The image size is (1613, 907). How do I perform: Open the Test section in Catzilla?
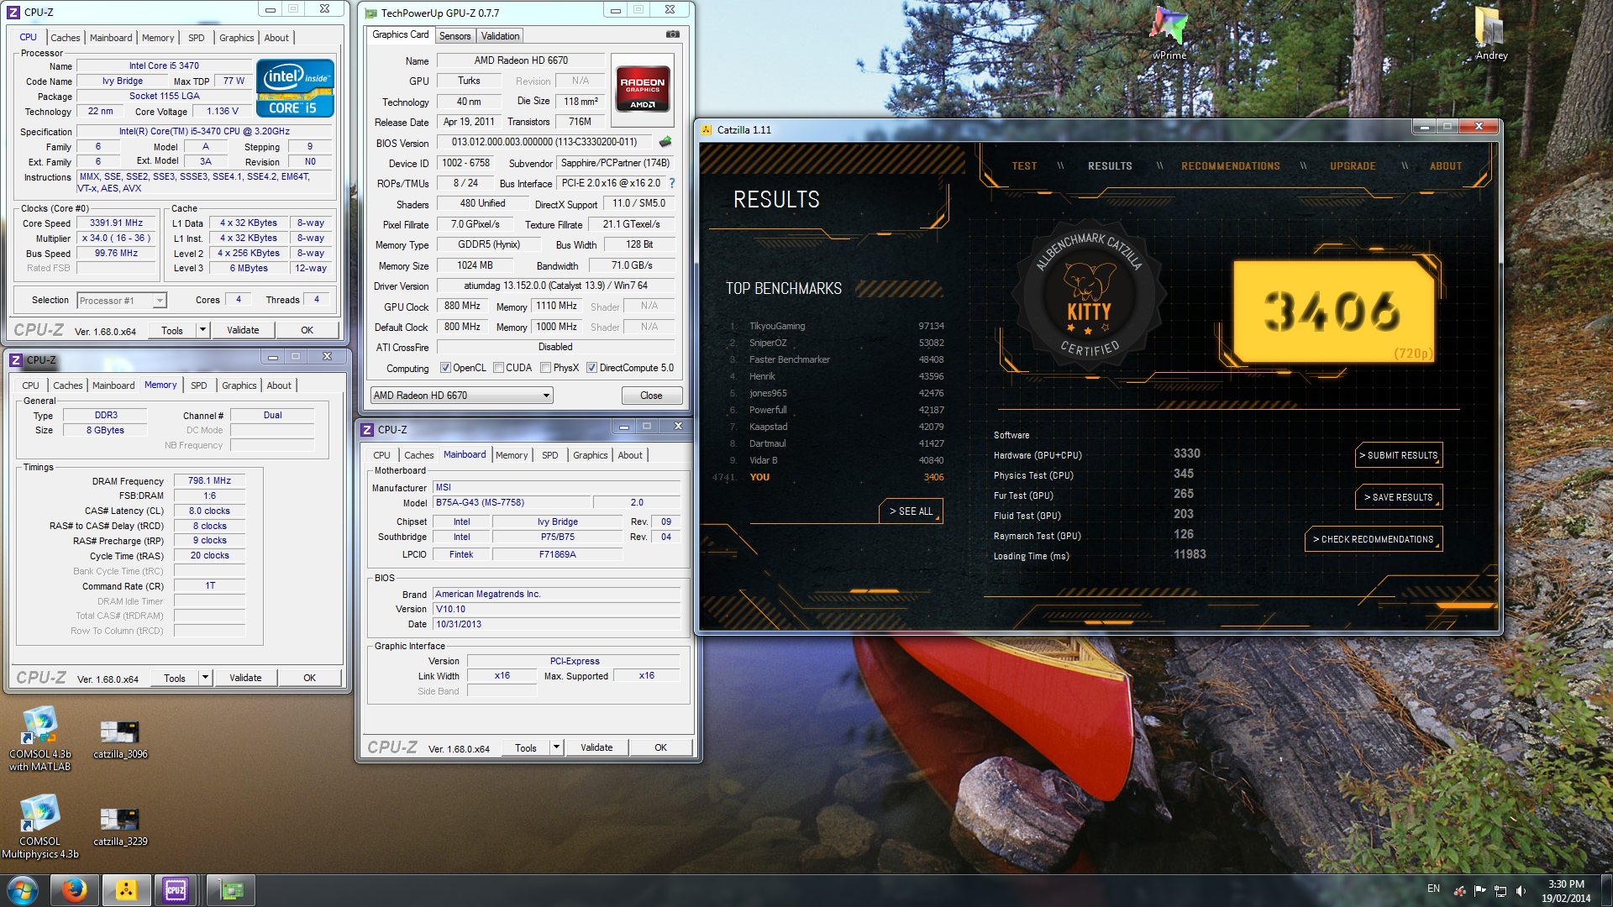1024,166
